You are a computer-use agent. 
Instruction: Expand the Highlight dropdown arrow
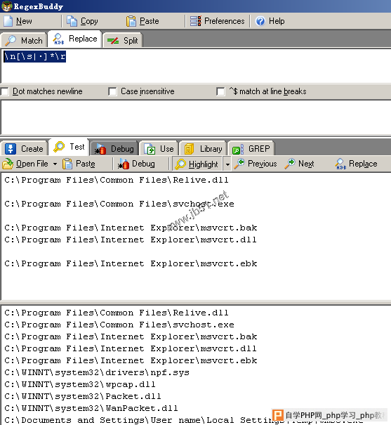[x=227, y=164]
